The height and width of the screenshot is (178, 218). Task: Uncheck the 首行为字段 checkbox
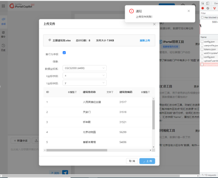[x=64, y=53]
